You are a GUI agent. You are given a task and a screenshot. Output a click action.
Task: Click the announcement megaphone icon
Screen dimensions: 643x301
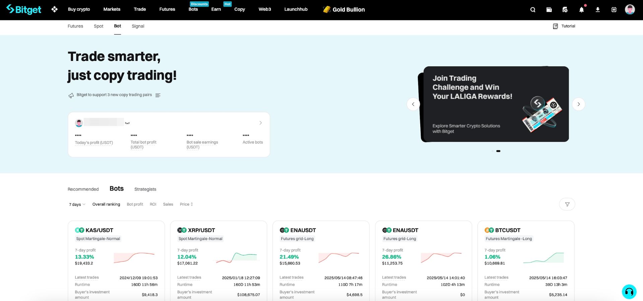(x=71, y=95)
